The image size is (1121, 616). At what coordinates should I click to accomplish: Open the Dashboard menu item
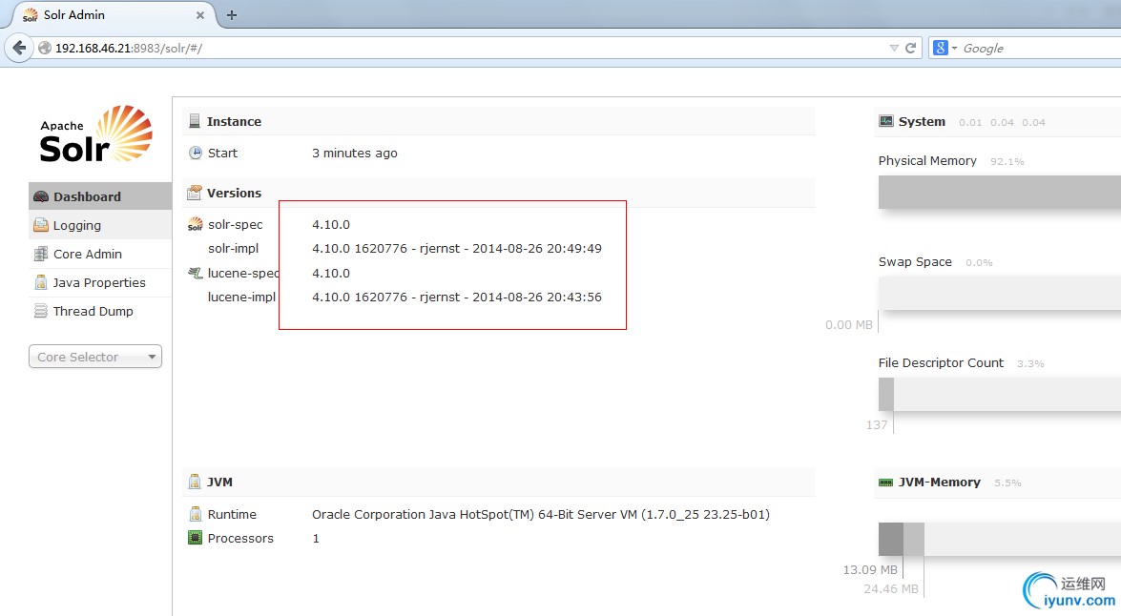[100, 196]
